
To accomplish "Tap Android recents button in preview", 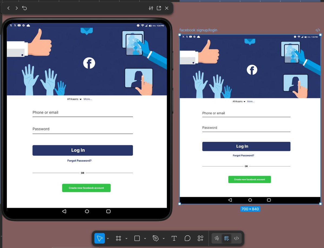I will 108,211.
